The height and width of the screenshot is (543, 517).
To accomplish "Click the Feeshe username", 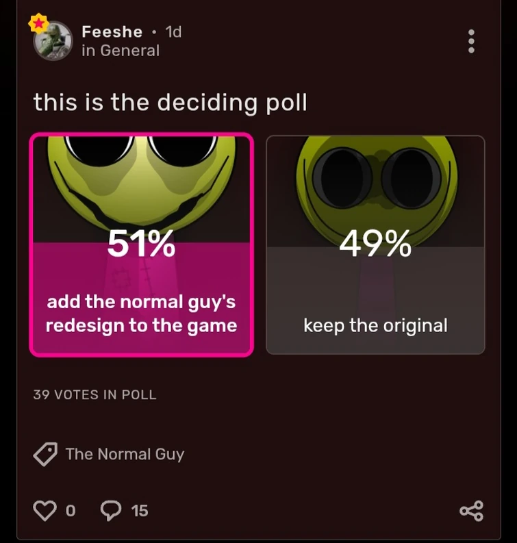I will tap(112, 31).
